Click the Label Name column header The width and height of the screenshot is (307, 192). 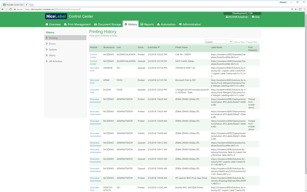point(217,47)
